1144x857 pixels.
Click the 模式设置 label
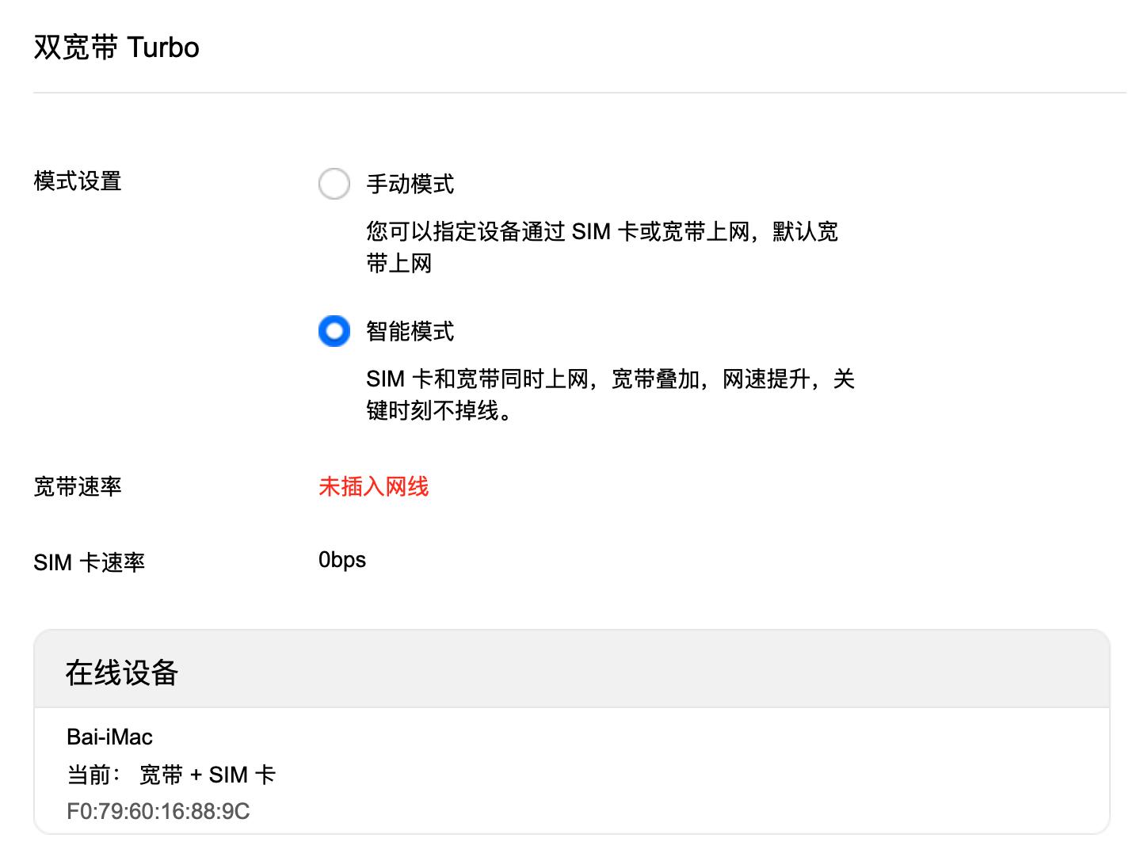(76, 182)
